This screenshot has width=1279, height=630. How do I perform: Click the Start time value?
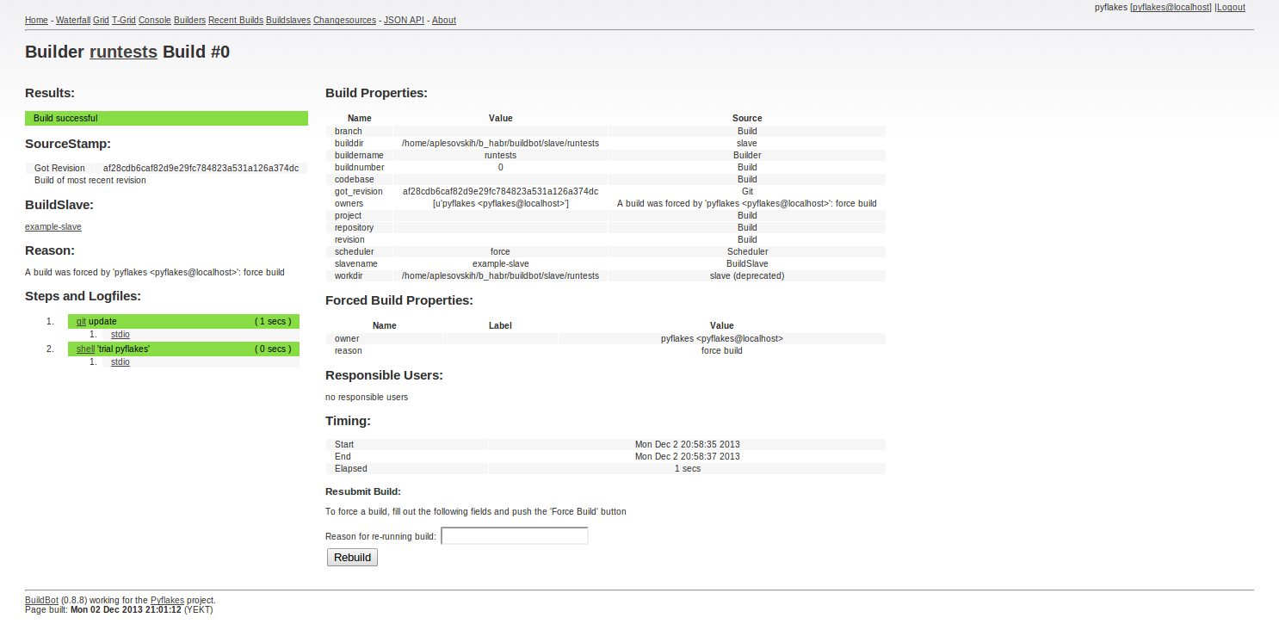pyautogui.click(x=687, y=444)
